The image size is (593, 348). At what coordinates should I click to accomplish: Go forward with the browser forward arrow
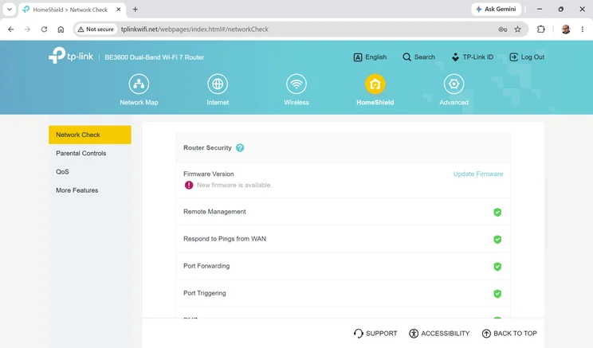[27, 29]
